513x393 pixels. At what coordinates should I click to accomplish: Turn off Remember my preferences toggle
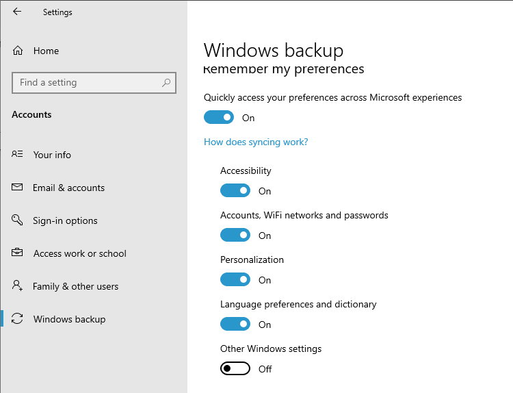point(219,117)
